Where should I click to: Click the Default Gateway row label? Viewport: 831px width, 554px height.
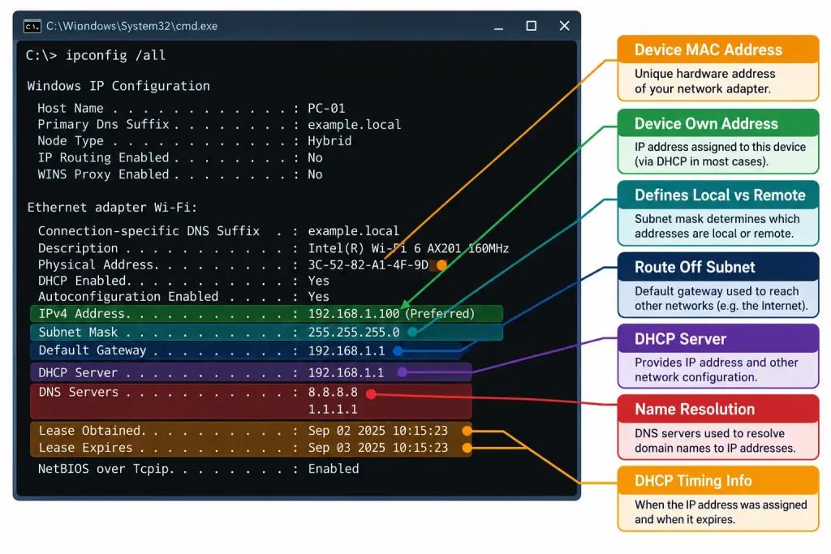click(x=93, y=350)
